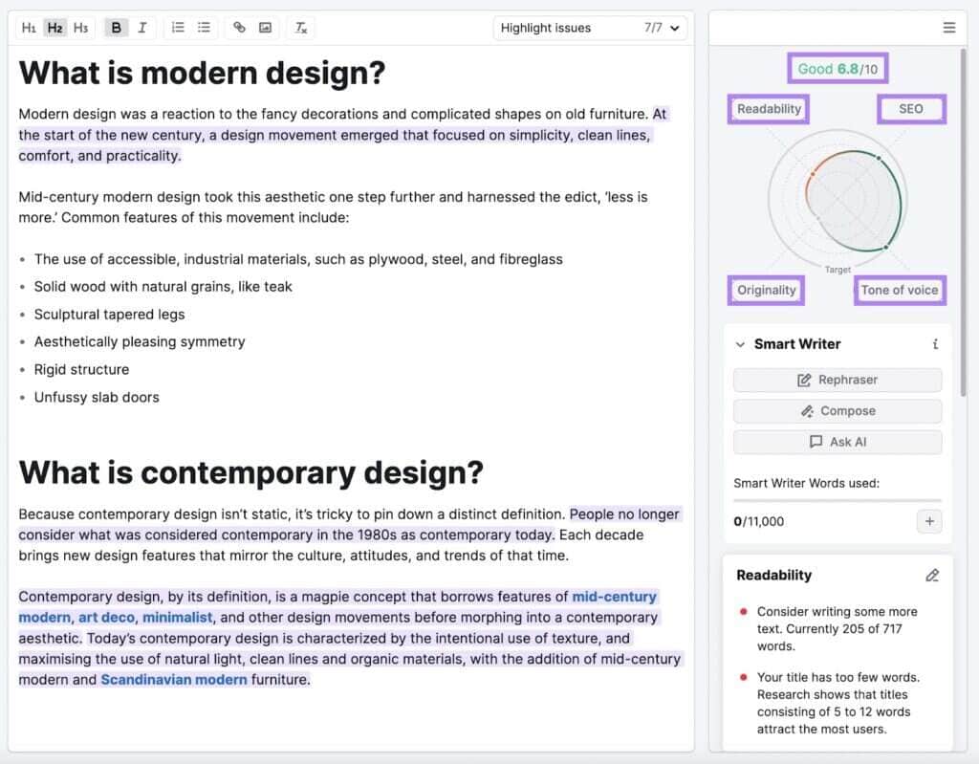This screenshot has height=764, width=979.
Task: Toggle italic formatting
Action: [141, 27]
